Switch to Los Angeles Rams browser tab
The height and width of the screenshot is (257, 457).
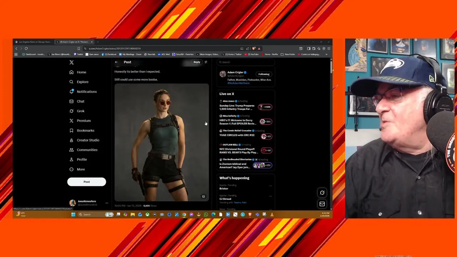tap(34, 42)
